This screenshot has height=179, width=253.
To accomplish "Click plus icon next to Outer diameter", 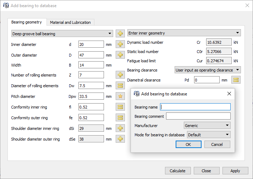I will tap(121, 56).
